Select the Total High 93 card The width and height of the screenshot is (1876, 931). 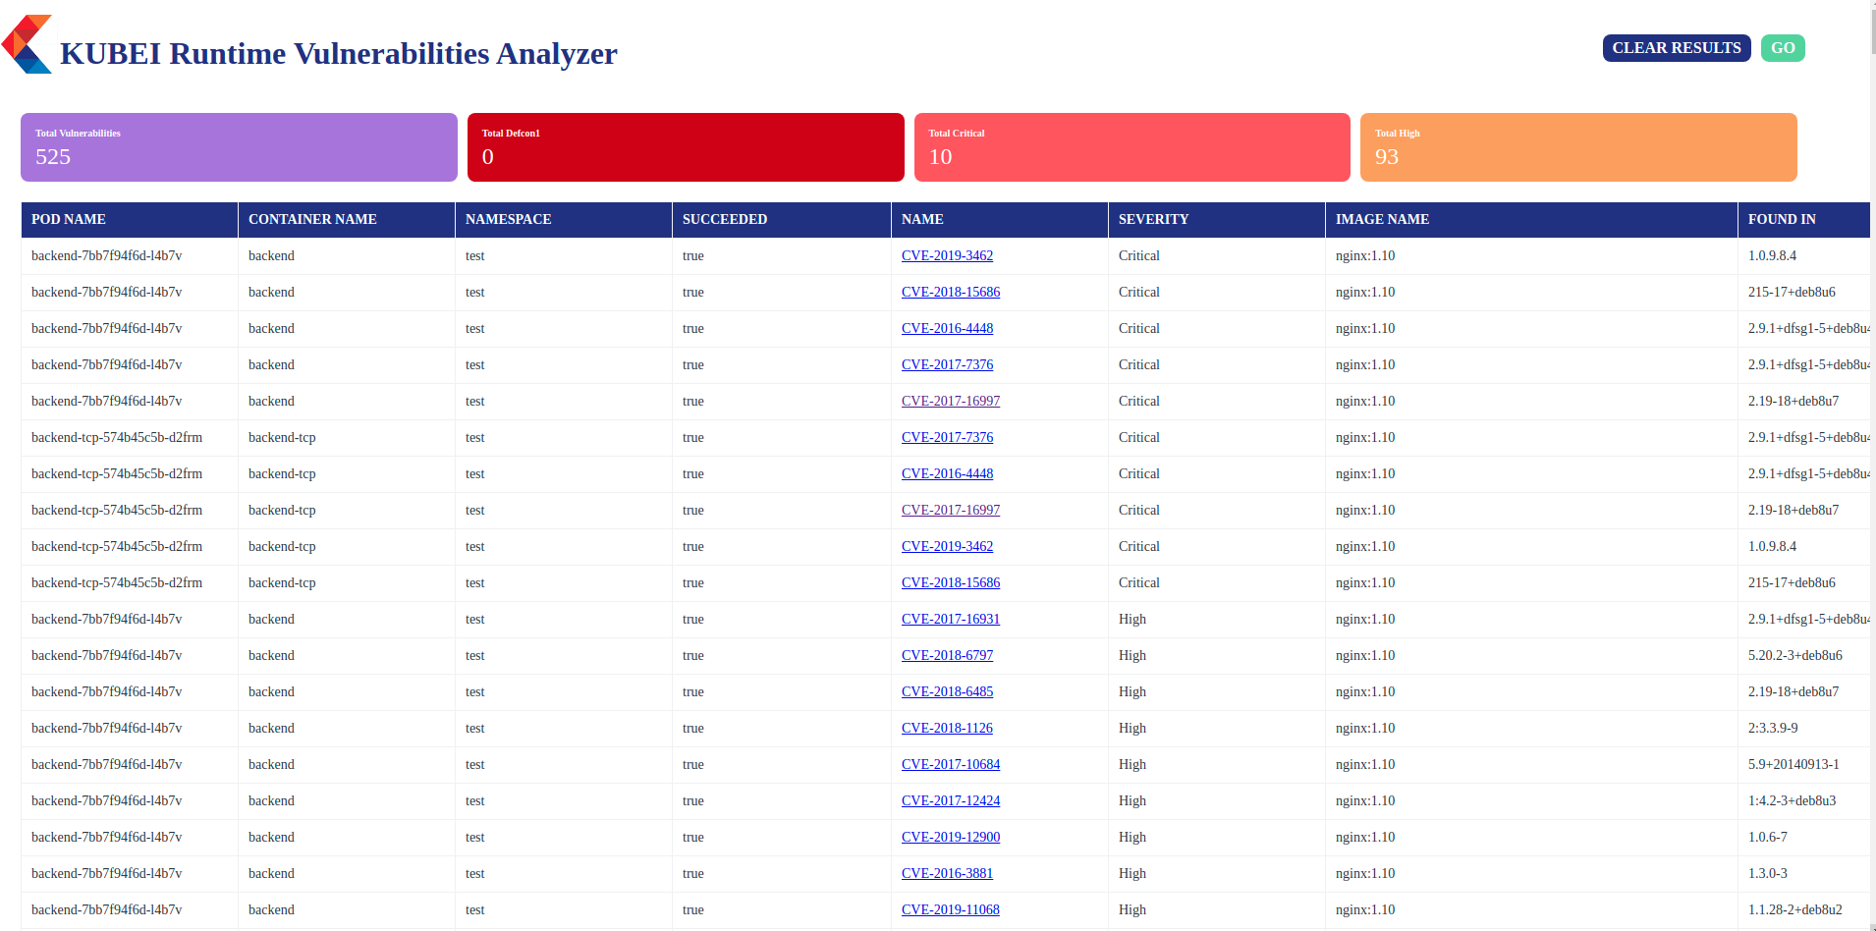click(1578, 147)
